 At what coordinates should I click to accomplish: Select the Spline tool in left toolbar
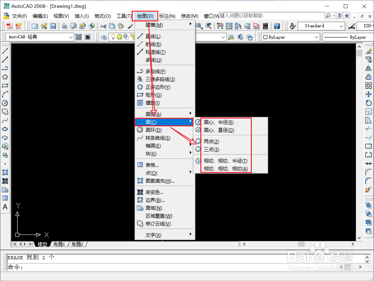tap(5, 120)
